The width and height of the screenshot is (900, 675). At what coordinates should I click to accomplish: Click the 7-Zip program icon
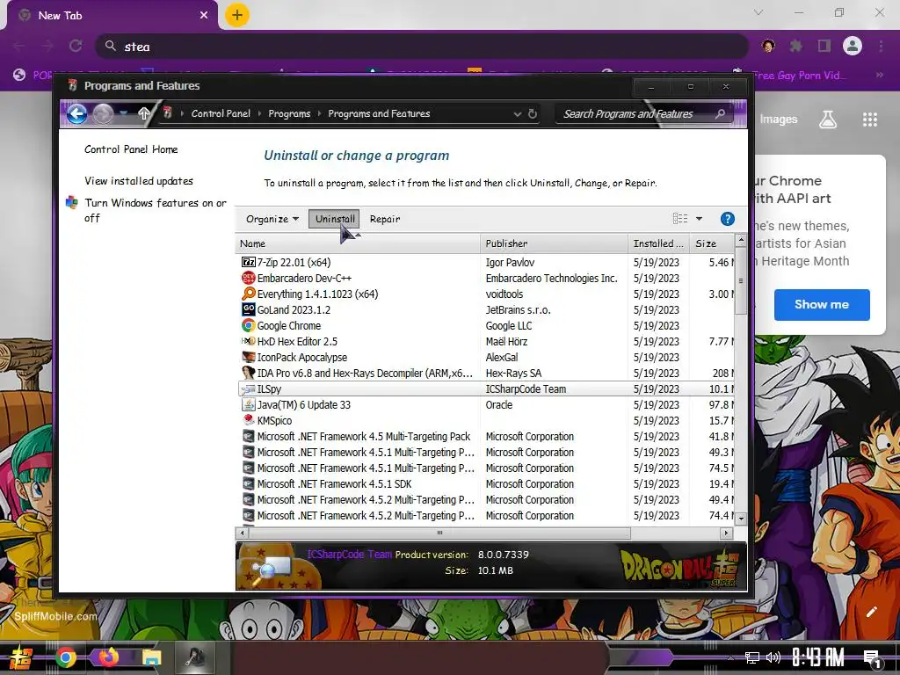pos(248,262)
